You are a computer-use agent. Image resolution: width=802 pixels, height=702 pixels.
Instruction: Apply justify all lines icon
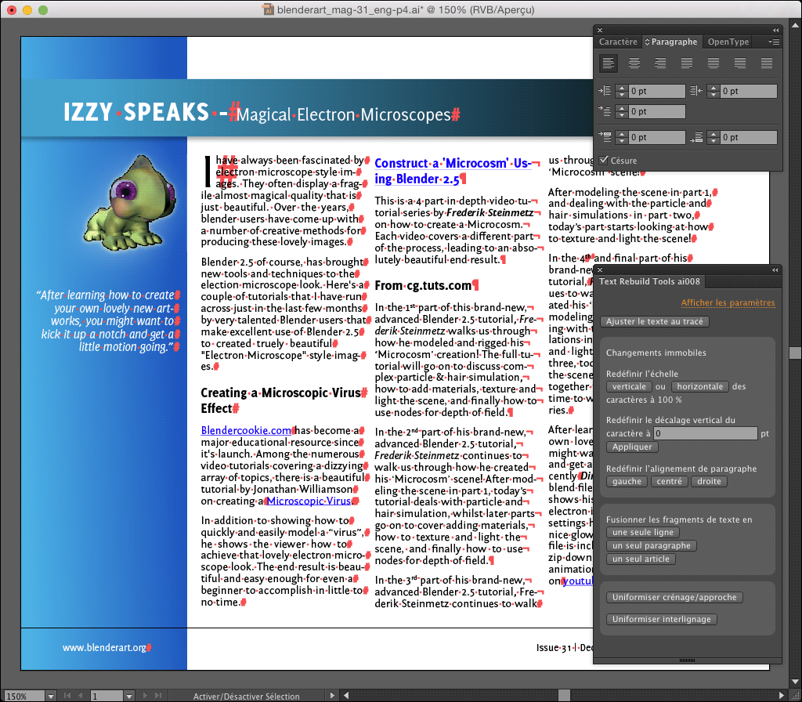(767, 63)
